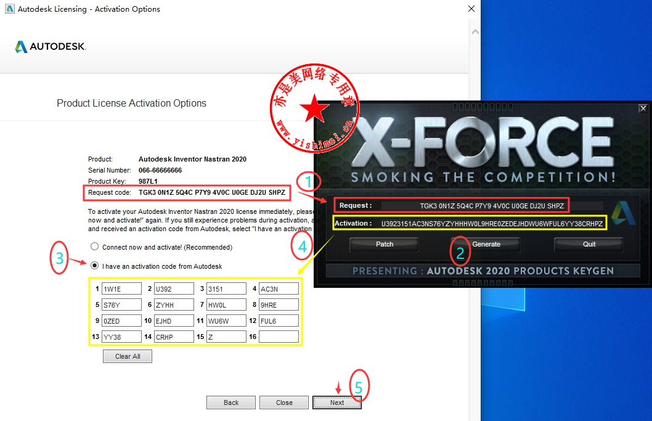652x421 pixels.
Task: Click serial number 066-66666666
Action: pos(160,170)
